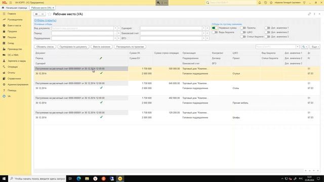Close the Рабочее место (УА) tab

coord(53,8)
